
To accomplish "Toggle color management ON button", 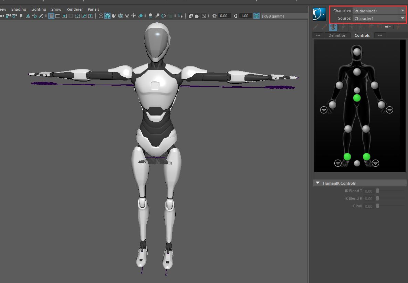I will 257,16.
